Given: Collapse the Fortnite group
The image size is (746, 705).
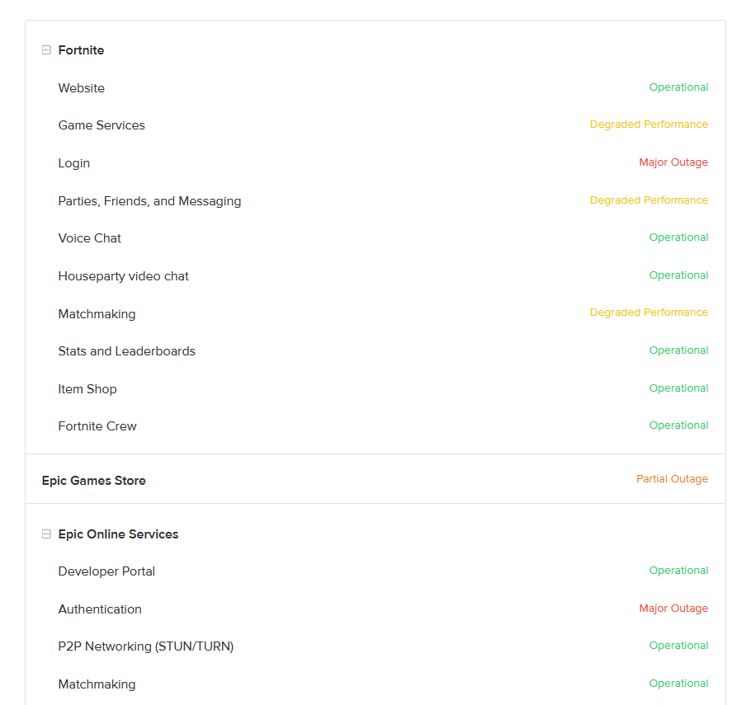Looking at the screenshot, I should tap(47, 50).
